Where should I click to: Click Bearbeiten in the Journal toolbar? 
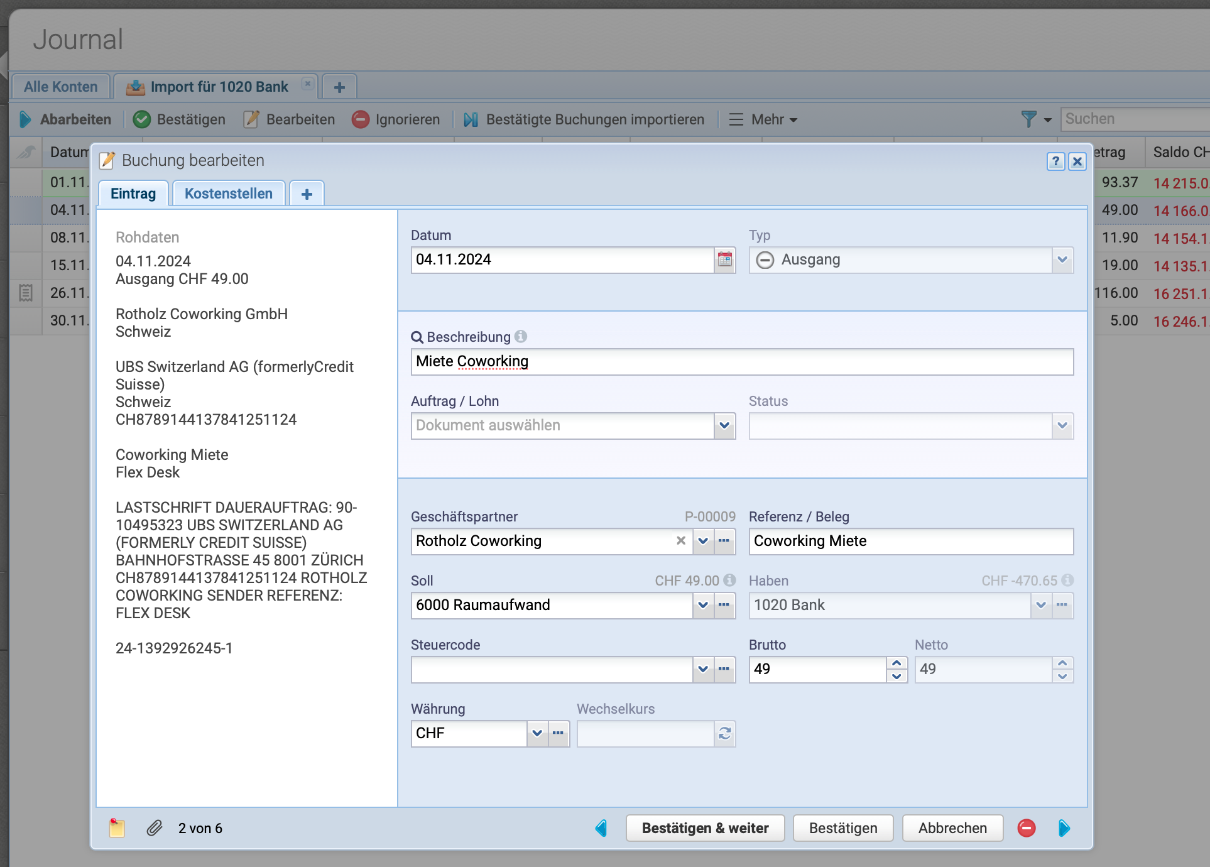pos(290,119)
